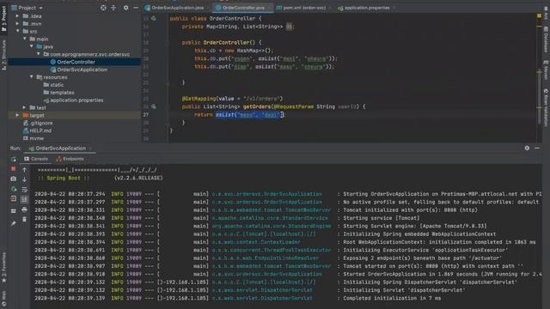The height and width of the screenshot is (309, 550).
Task: Click the camera thread dump icon
Action: [x=14, y=179]
